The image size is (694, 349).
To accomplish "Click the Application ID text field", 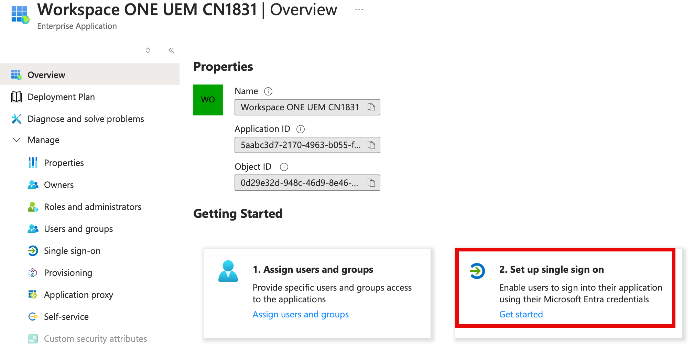I will (300, 145).
